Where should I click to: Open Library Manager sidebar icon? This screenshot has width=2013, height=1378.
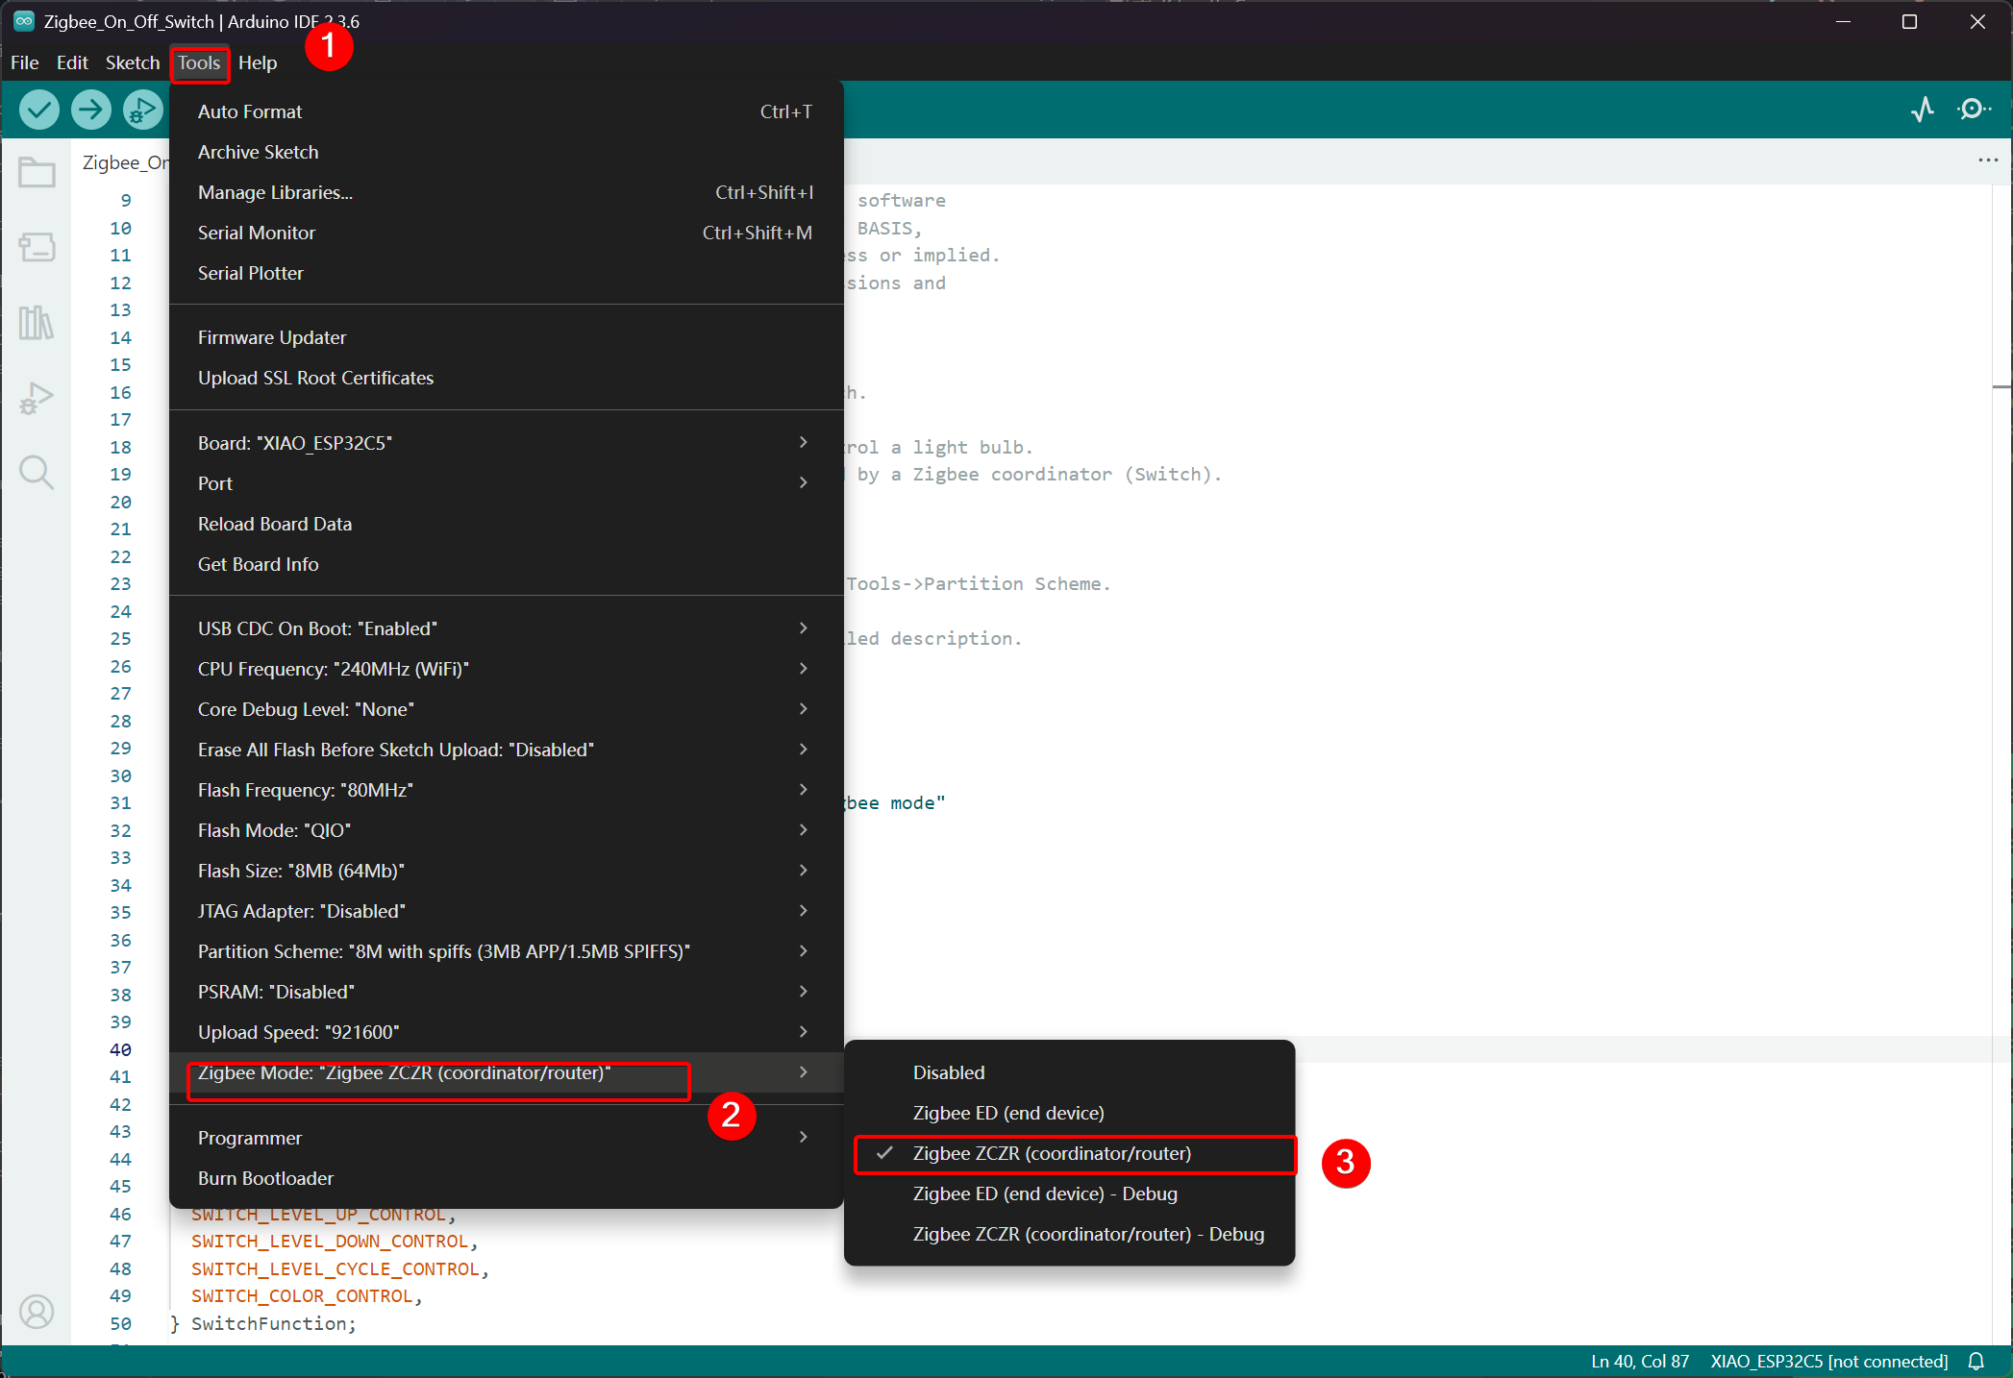[x=37, y=322]
